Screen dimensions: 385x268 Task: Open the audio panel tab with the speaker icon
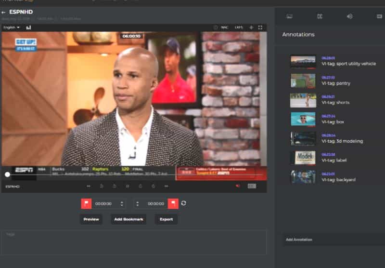click(349, 16)
